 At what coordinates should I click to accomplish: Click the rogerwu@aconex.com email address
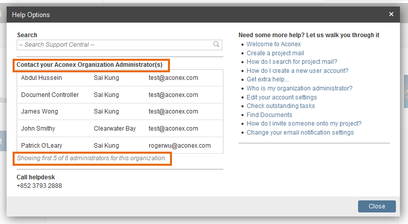click(180, 146)
